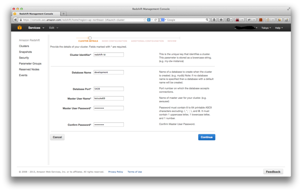Open dropdown next to red extension icon
The image size is (302, 192).
point(242,20)
